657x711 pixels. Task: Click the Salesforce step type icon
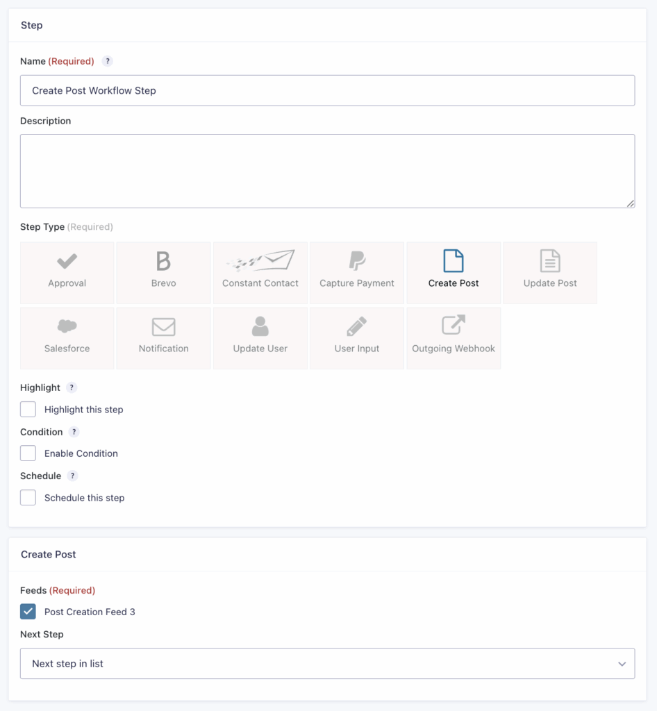[67, 337]
